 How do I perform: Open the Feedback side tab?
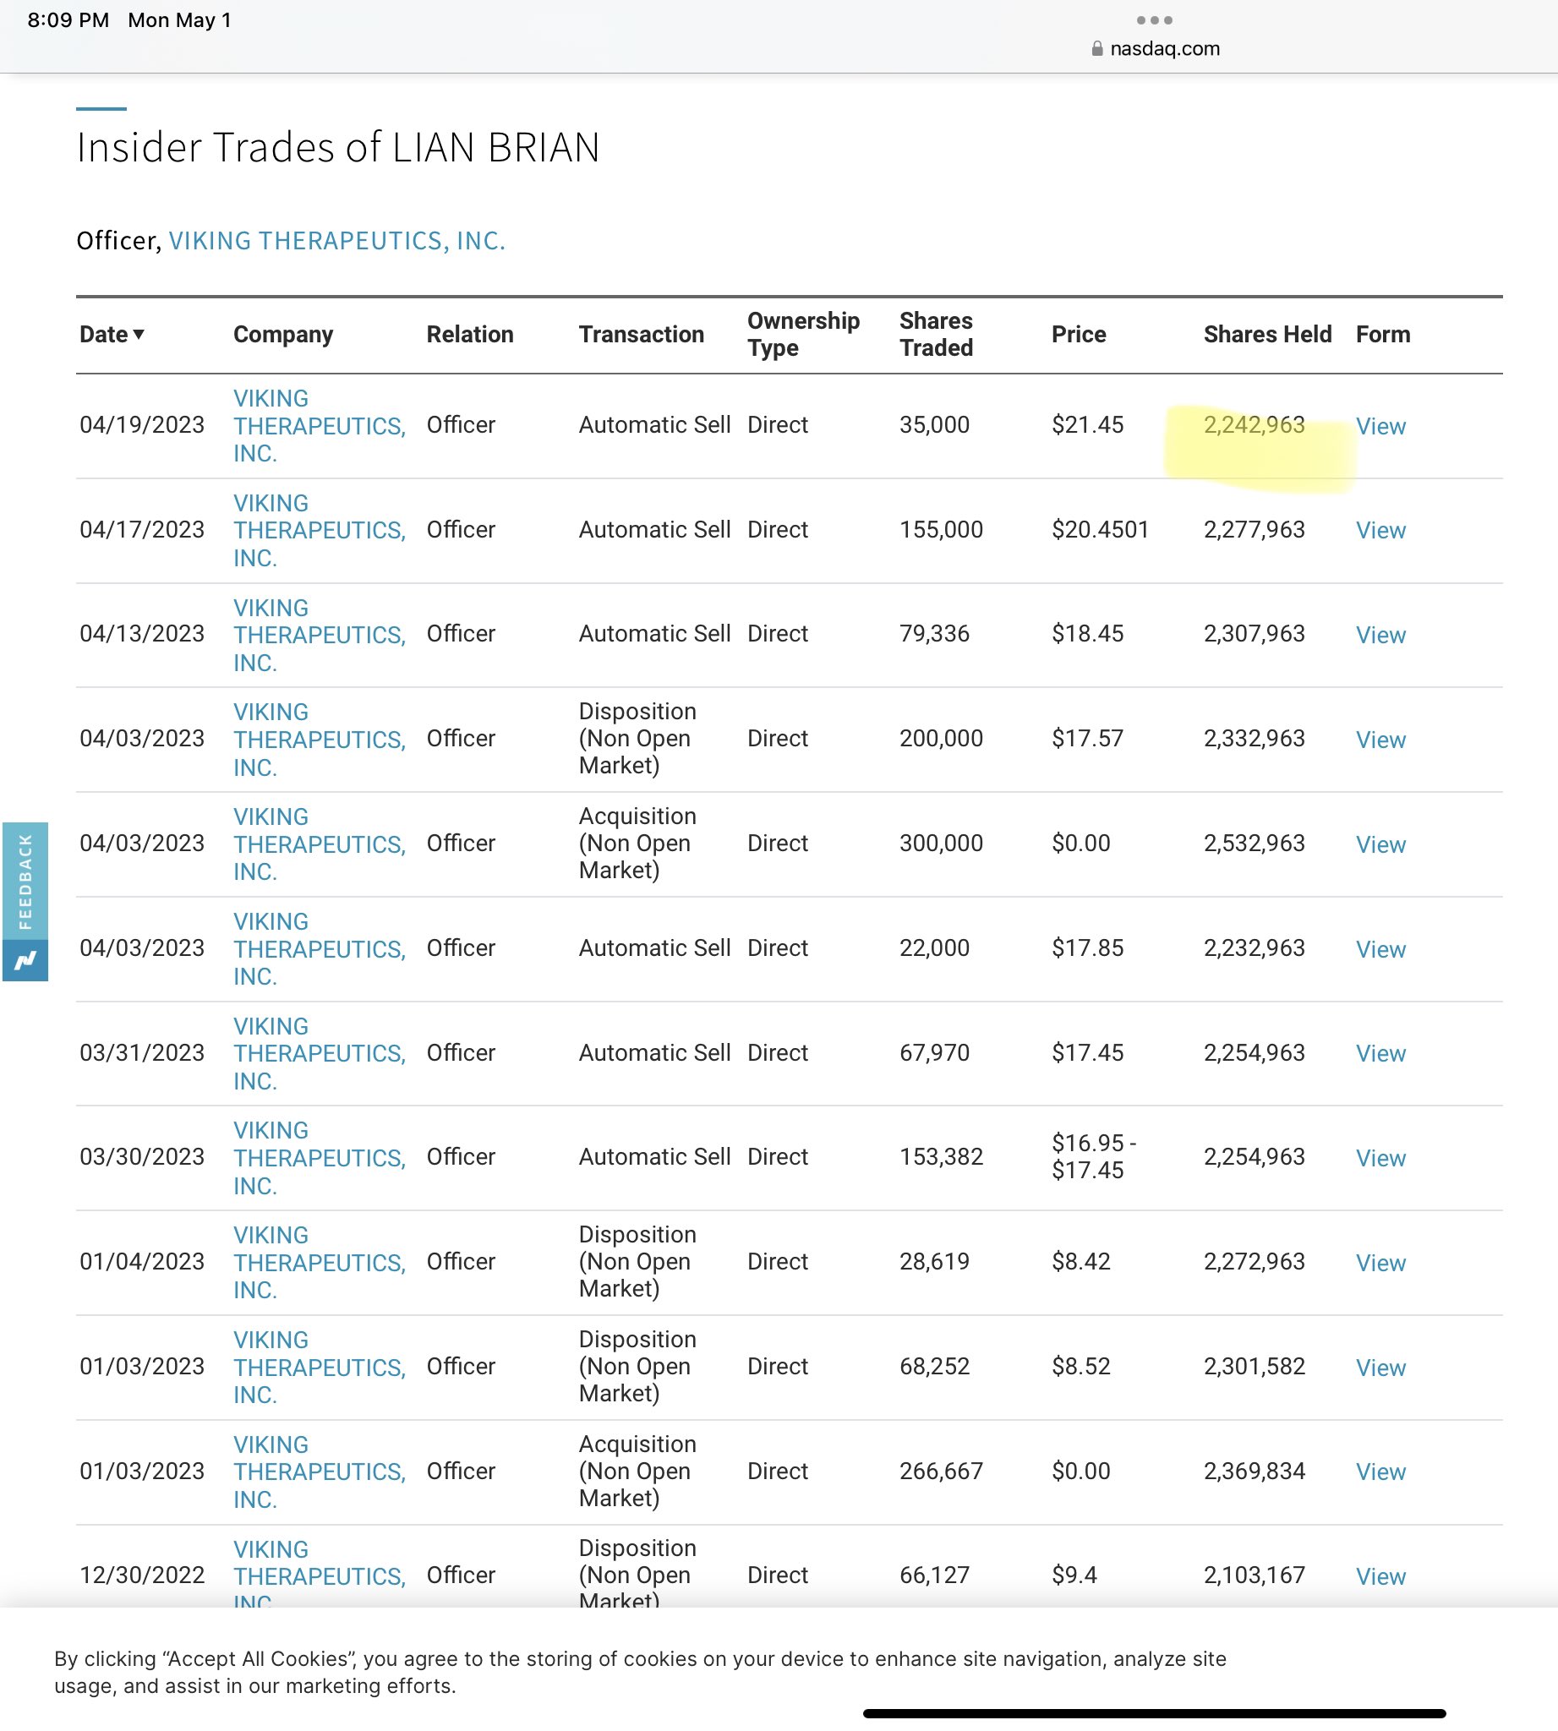coord(25,881)
